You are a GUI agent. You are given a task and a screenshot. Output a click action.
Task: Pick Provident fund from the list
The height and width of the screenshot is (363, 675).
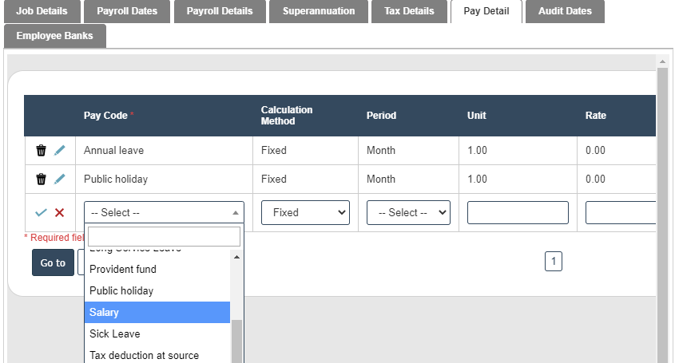[157, 269]
